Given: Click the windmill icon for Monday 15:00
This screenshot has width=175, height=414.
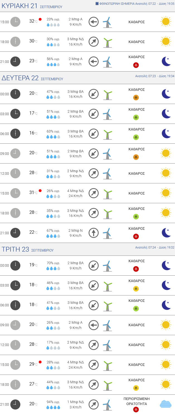Looking at the screenshot, I should pyautogui.click(x=107, y=193).
